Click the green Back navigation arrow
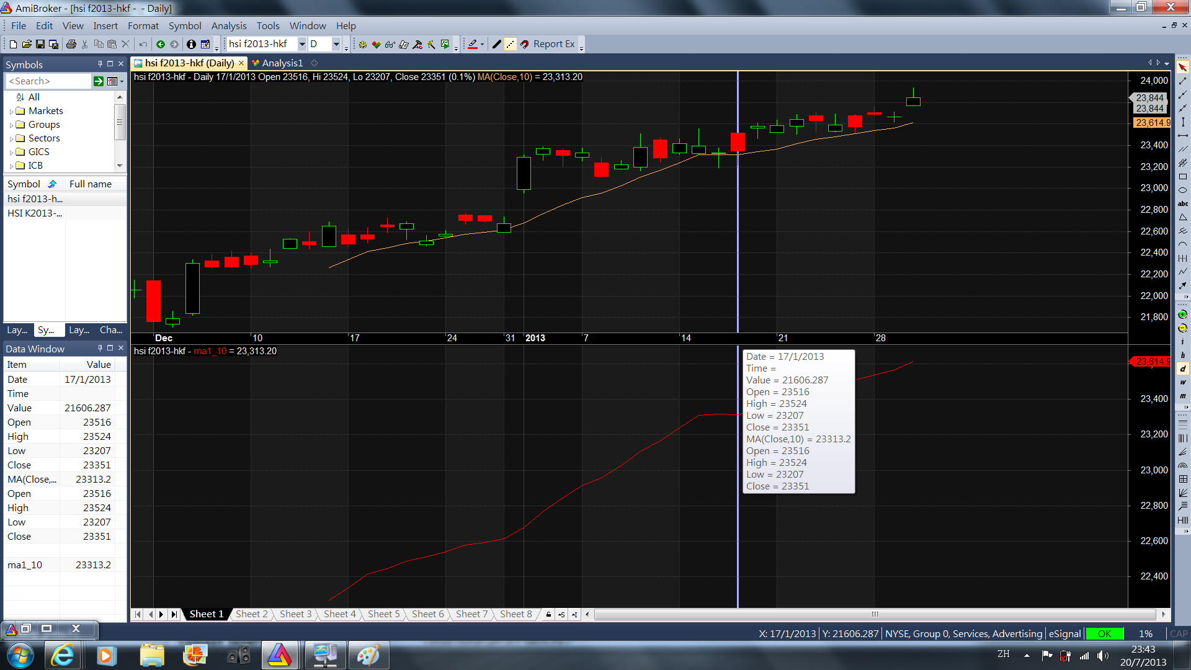 161,44
